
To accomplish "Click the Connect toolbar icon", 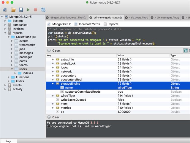I will tap(5, 10).
